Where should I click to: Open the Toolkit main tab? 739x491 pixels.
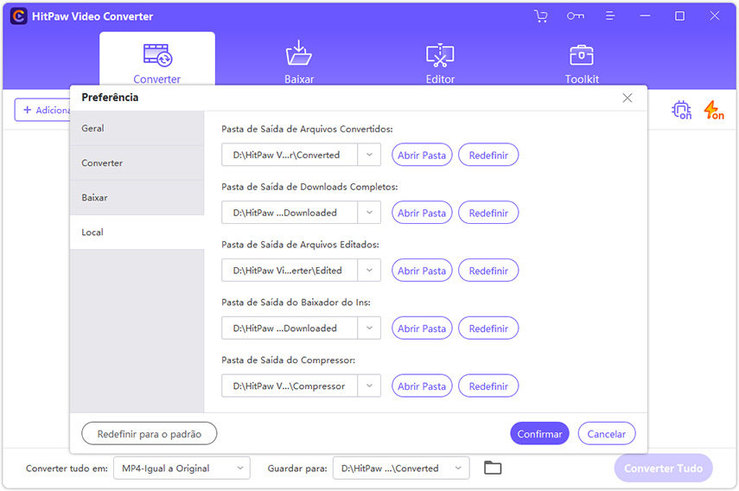click(x=582, y=62)
